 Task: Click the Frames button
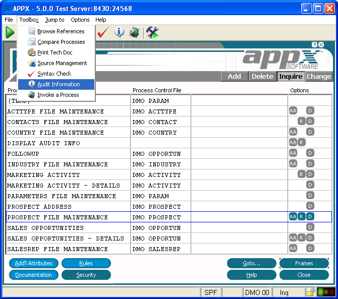click(304, 263)
